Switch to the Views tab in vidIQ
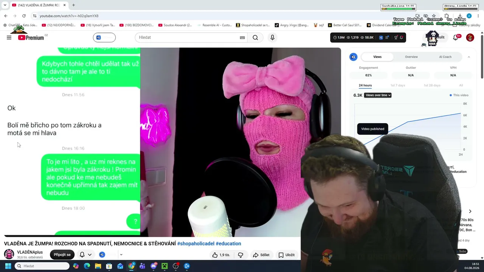The width and height of the screenshot is (484, 272). 377,57
